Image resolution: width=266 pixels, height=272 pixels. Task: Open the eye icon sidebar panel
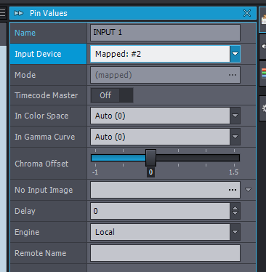(263, 47)
